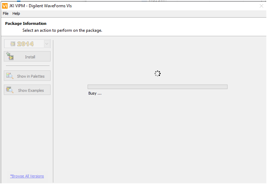Click the Show Examples button
This screenshot has width=267, height=184.
click(27, 90)
